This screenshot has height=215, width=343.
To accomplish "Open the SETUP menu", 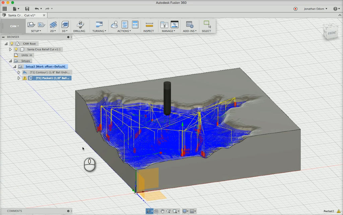I will [x=36, y=31].
